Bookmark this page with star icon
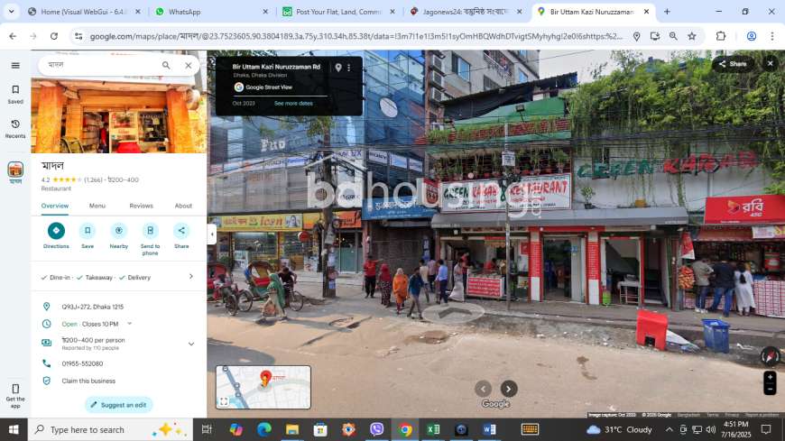The image size is (785, 441). tap(692, 36)
